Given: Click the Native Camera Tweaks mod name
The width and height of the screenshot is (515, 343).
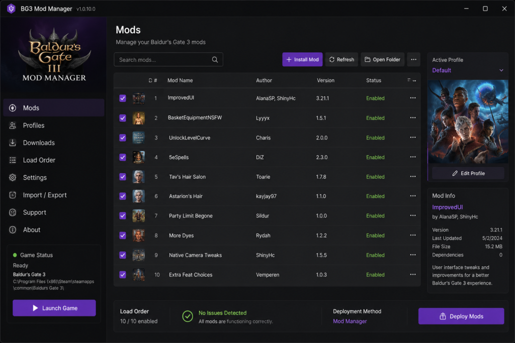Looking at the screenshot, I should tap(196, 255).
